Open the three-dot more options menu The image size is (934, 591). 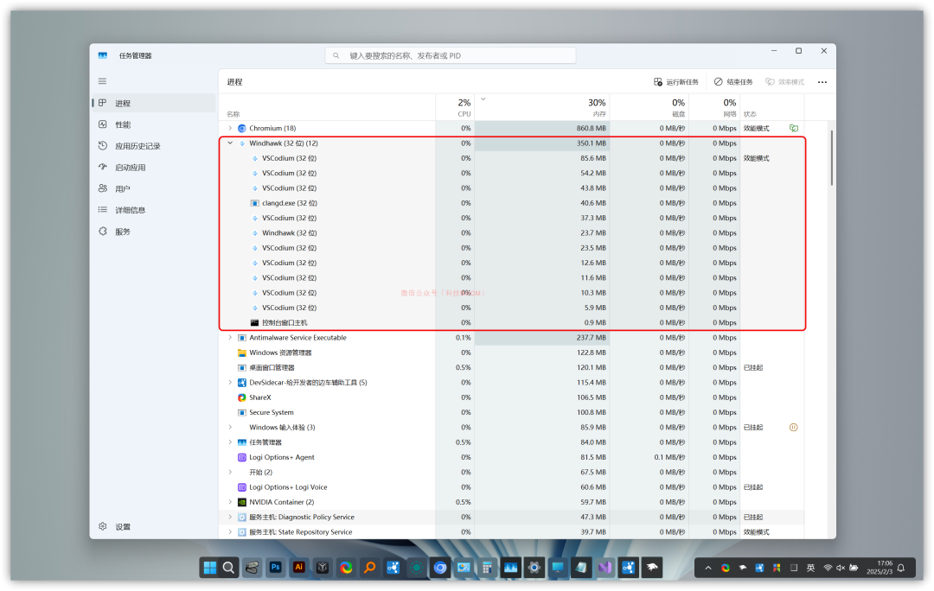click(822, 82)
